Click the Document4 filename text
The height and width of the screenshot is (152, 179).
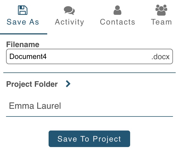(x=28, y=57)
